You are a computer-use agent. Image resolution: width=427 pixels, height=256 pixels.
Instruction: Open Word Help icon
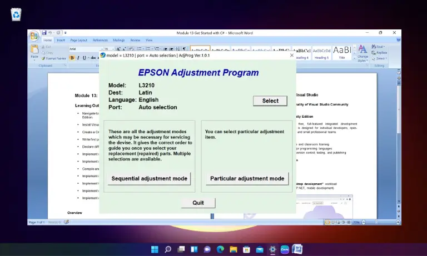[x=399, y=40]
